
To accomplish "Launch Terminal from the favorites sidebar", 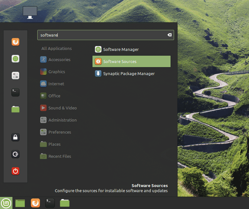I will [x=15, y=92].
